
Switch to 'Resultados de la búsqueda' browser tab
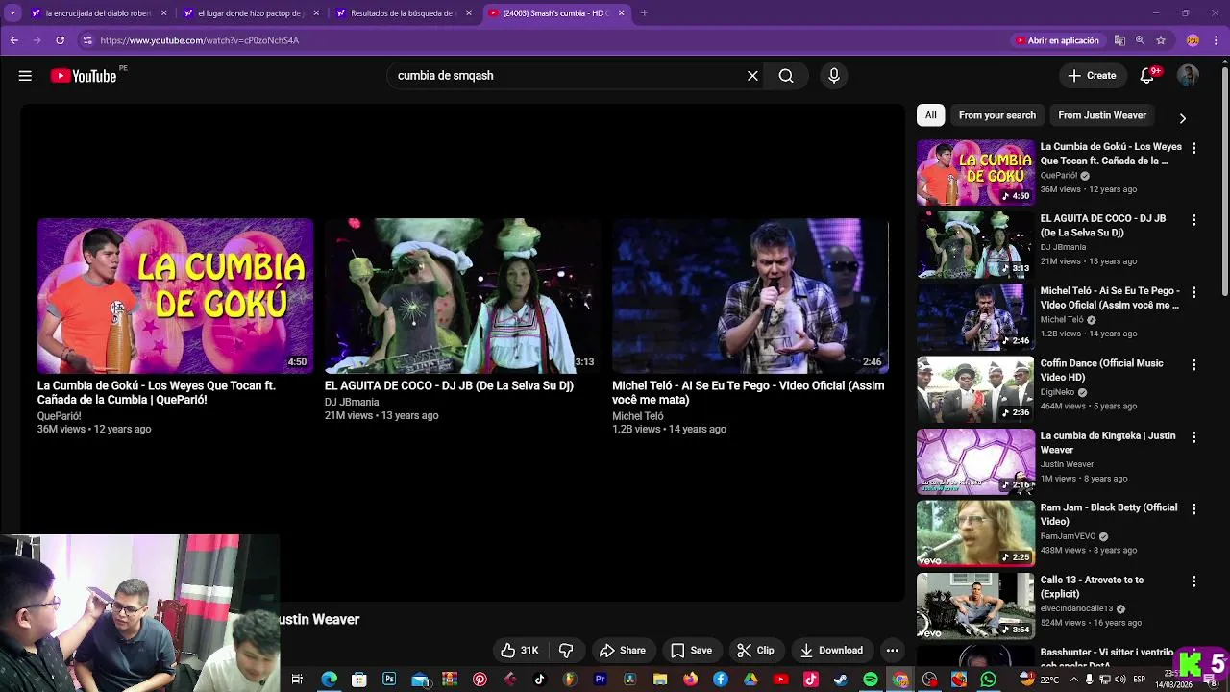click(x=405, y=13)
